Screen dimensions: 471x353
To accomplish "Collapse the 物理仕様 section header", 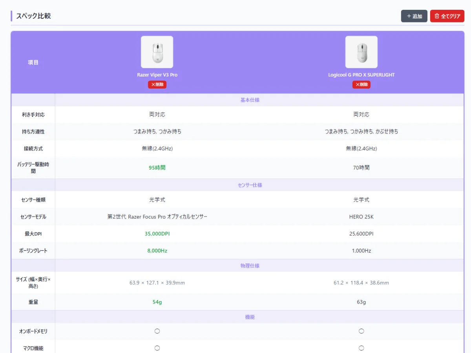I will tap(250, 266).
